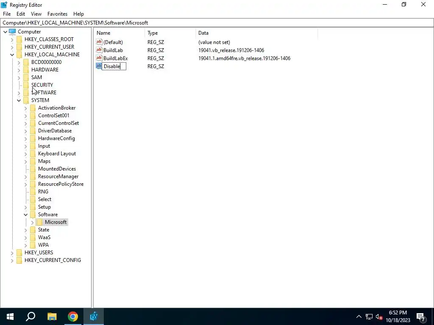Select the Computer icon in tree
The width and height of the screenshot is (434, 325).
pyautogui.click(x=12, y=31)
